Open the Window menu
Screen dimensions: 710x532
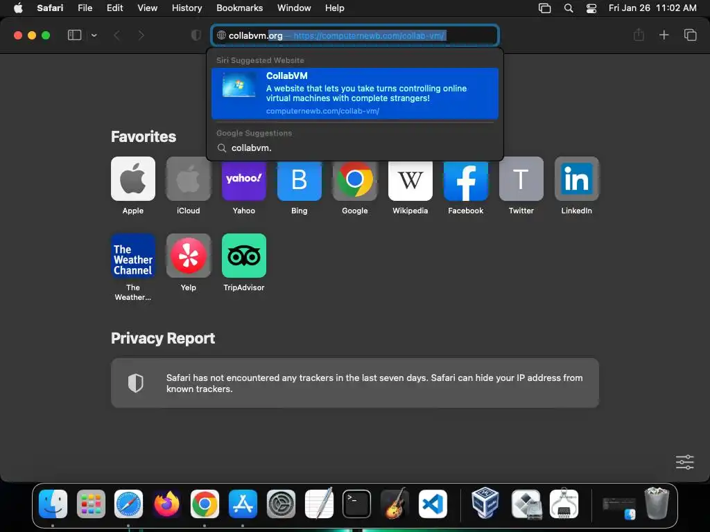[x=294, y=8]
